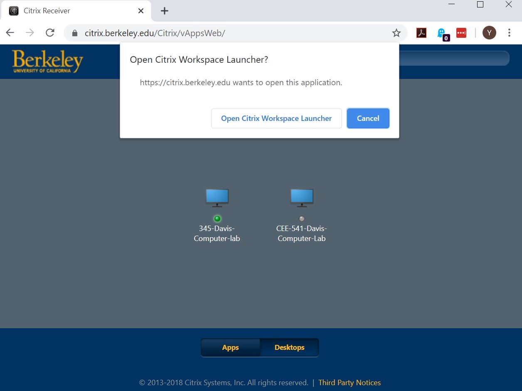
Task: Open Chrome's three-dot menu
Action: click(509, 33)
